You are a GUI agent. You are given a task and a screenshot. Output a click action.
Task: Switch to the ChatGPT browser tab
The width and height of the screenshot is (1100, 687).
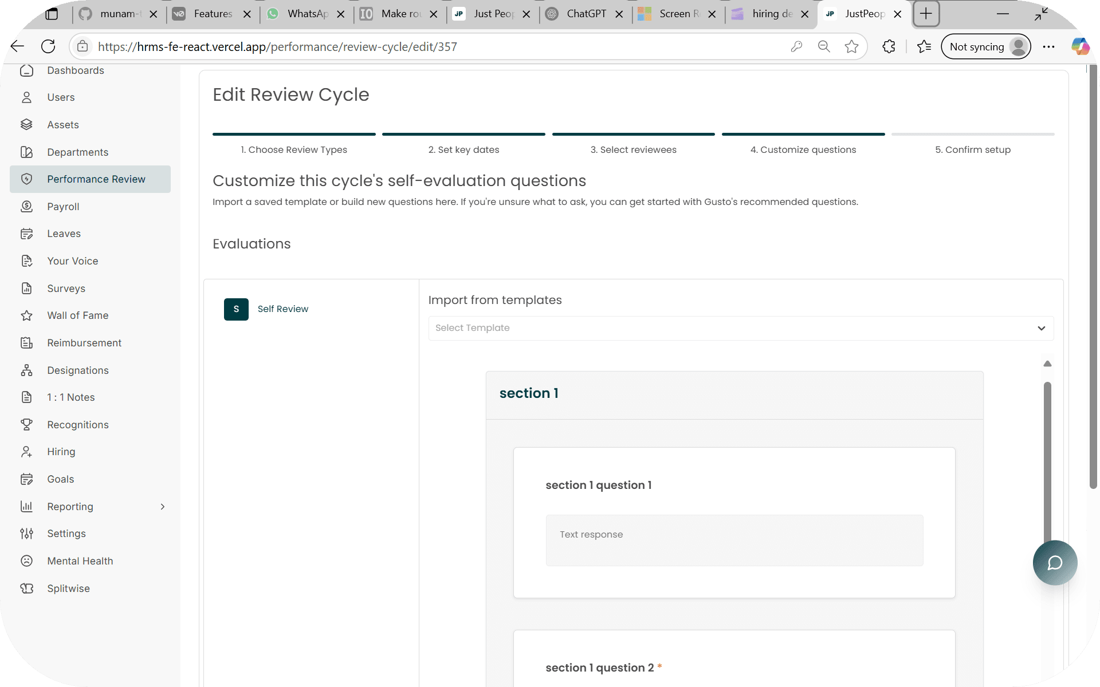[x=584, y=14]
